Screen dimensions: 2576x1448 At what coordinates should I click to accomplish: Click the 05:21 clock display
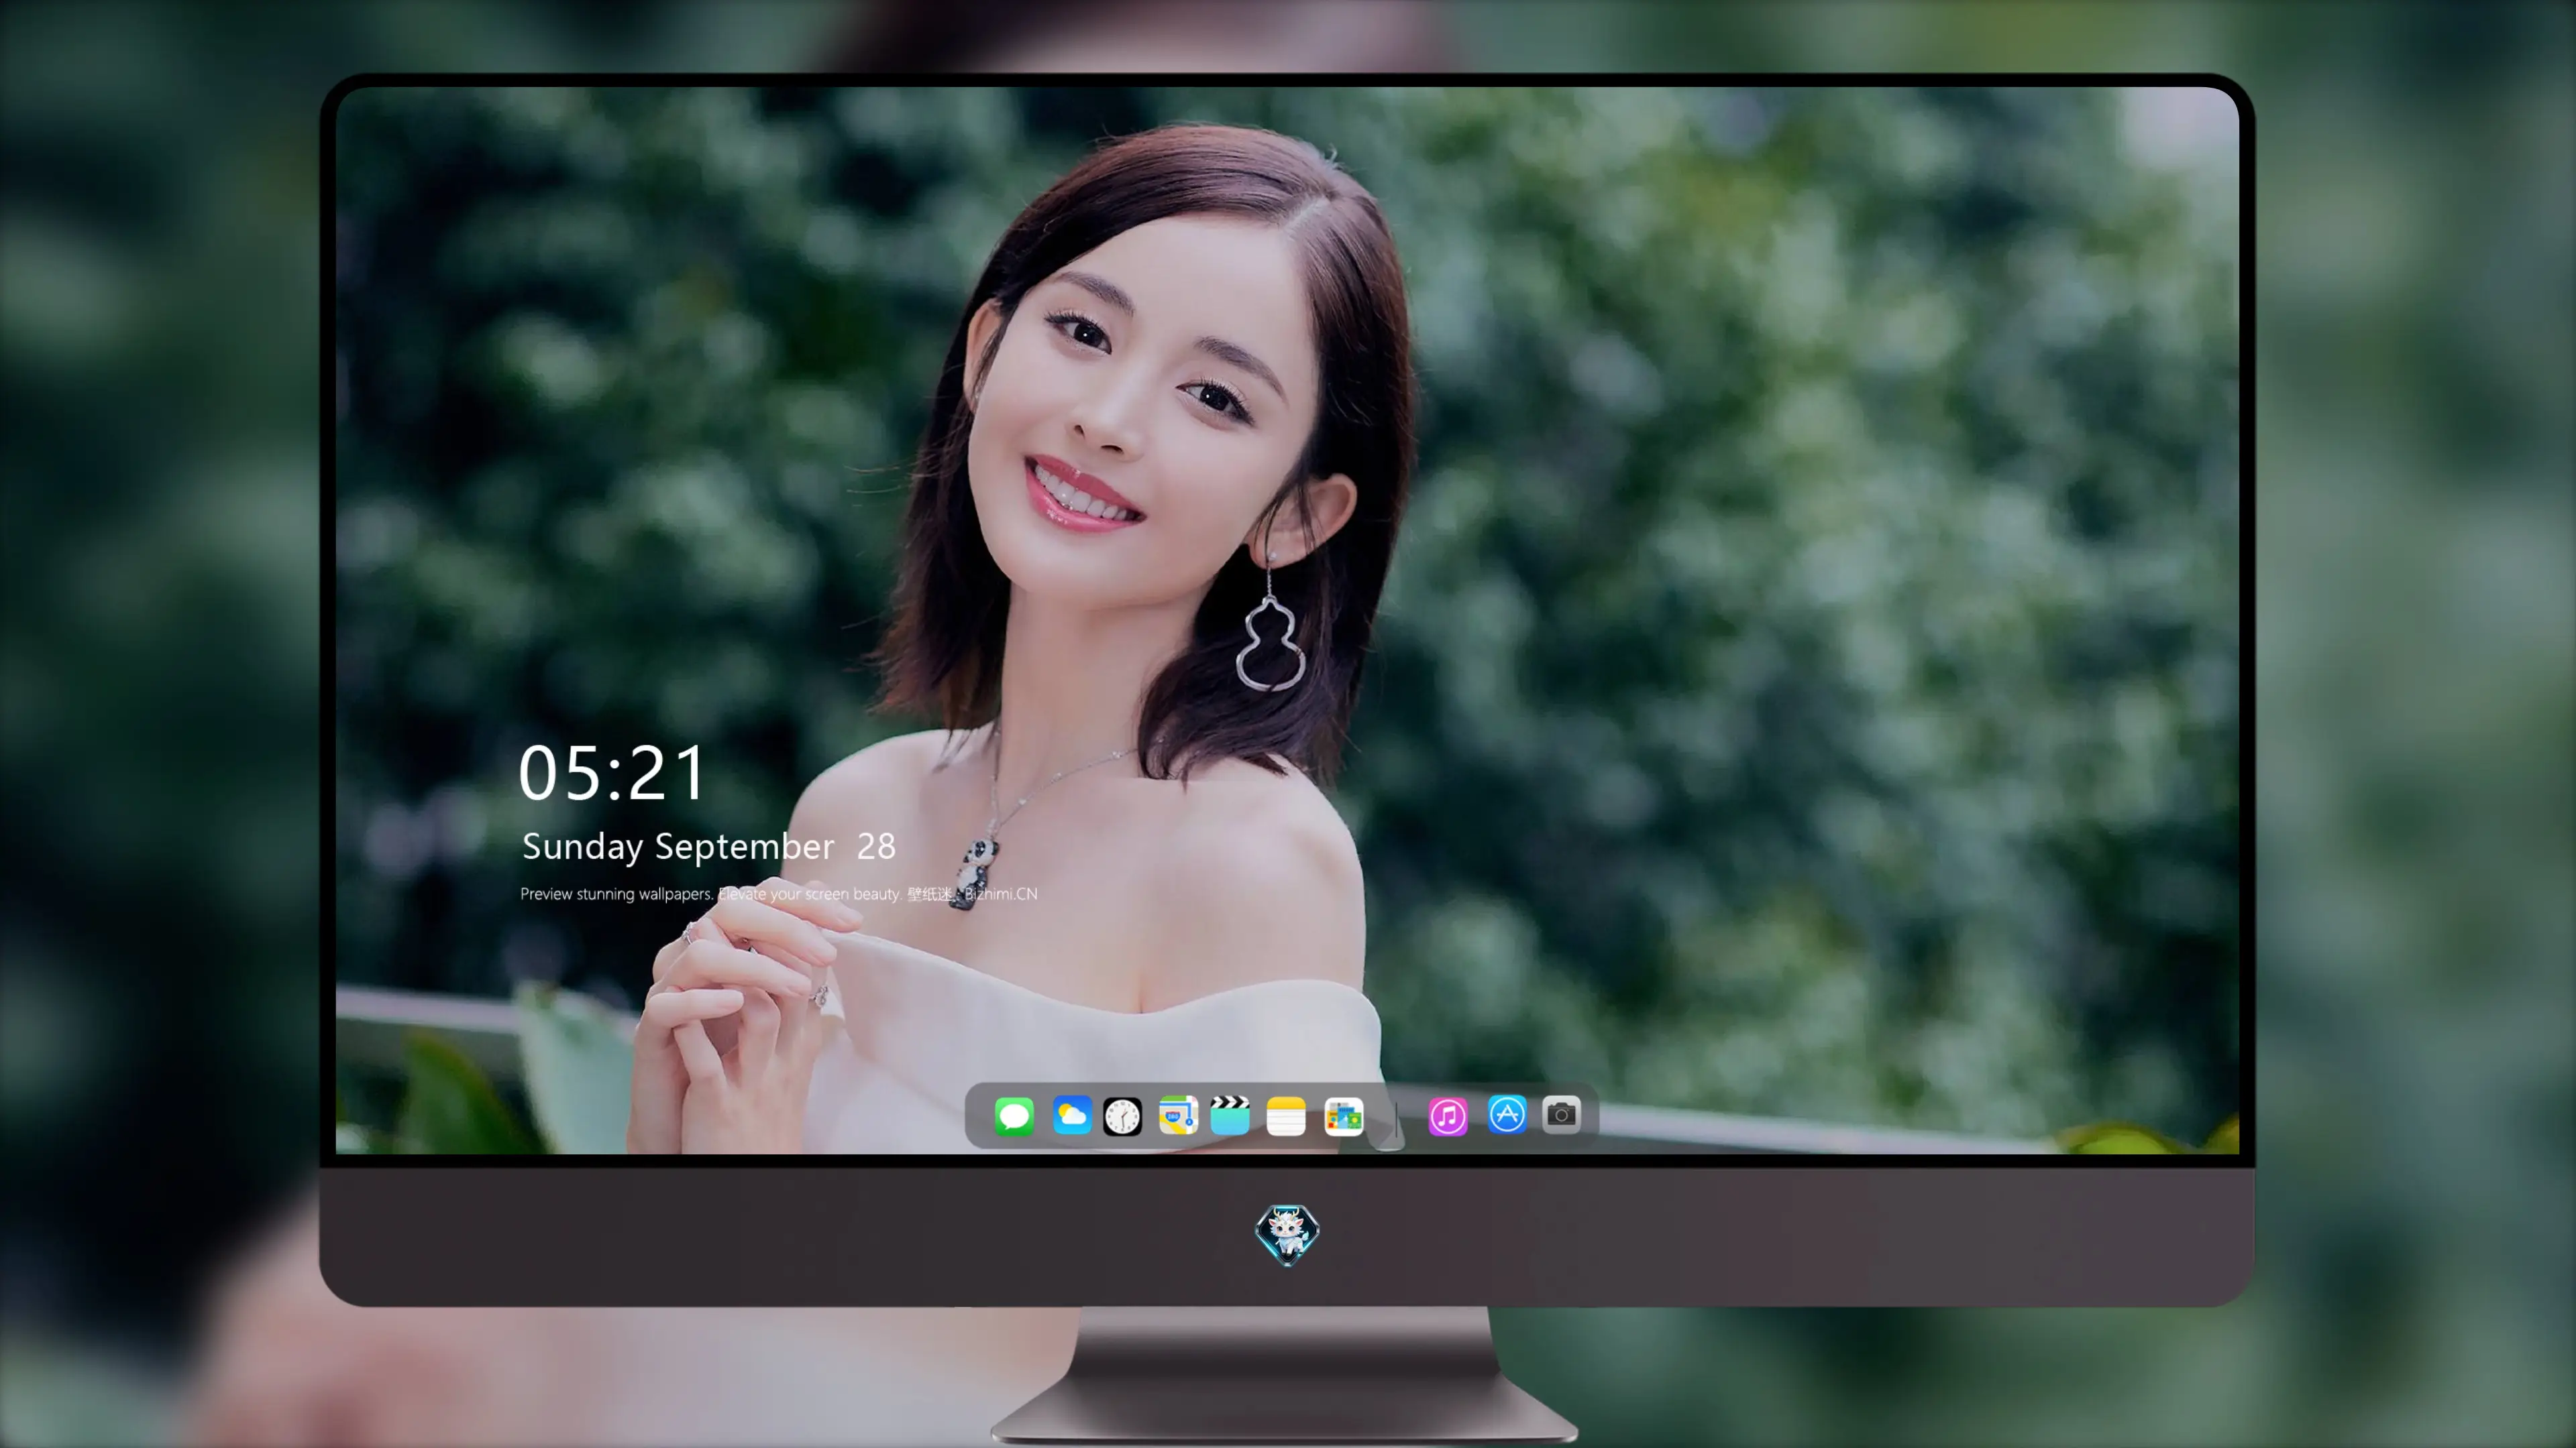[x=611, y=774]
